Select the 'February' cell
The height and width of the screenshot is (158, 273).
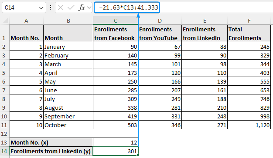click(x=68, y=55)
